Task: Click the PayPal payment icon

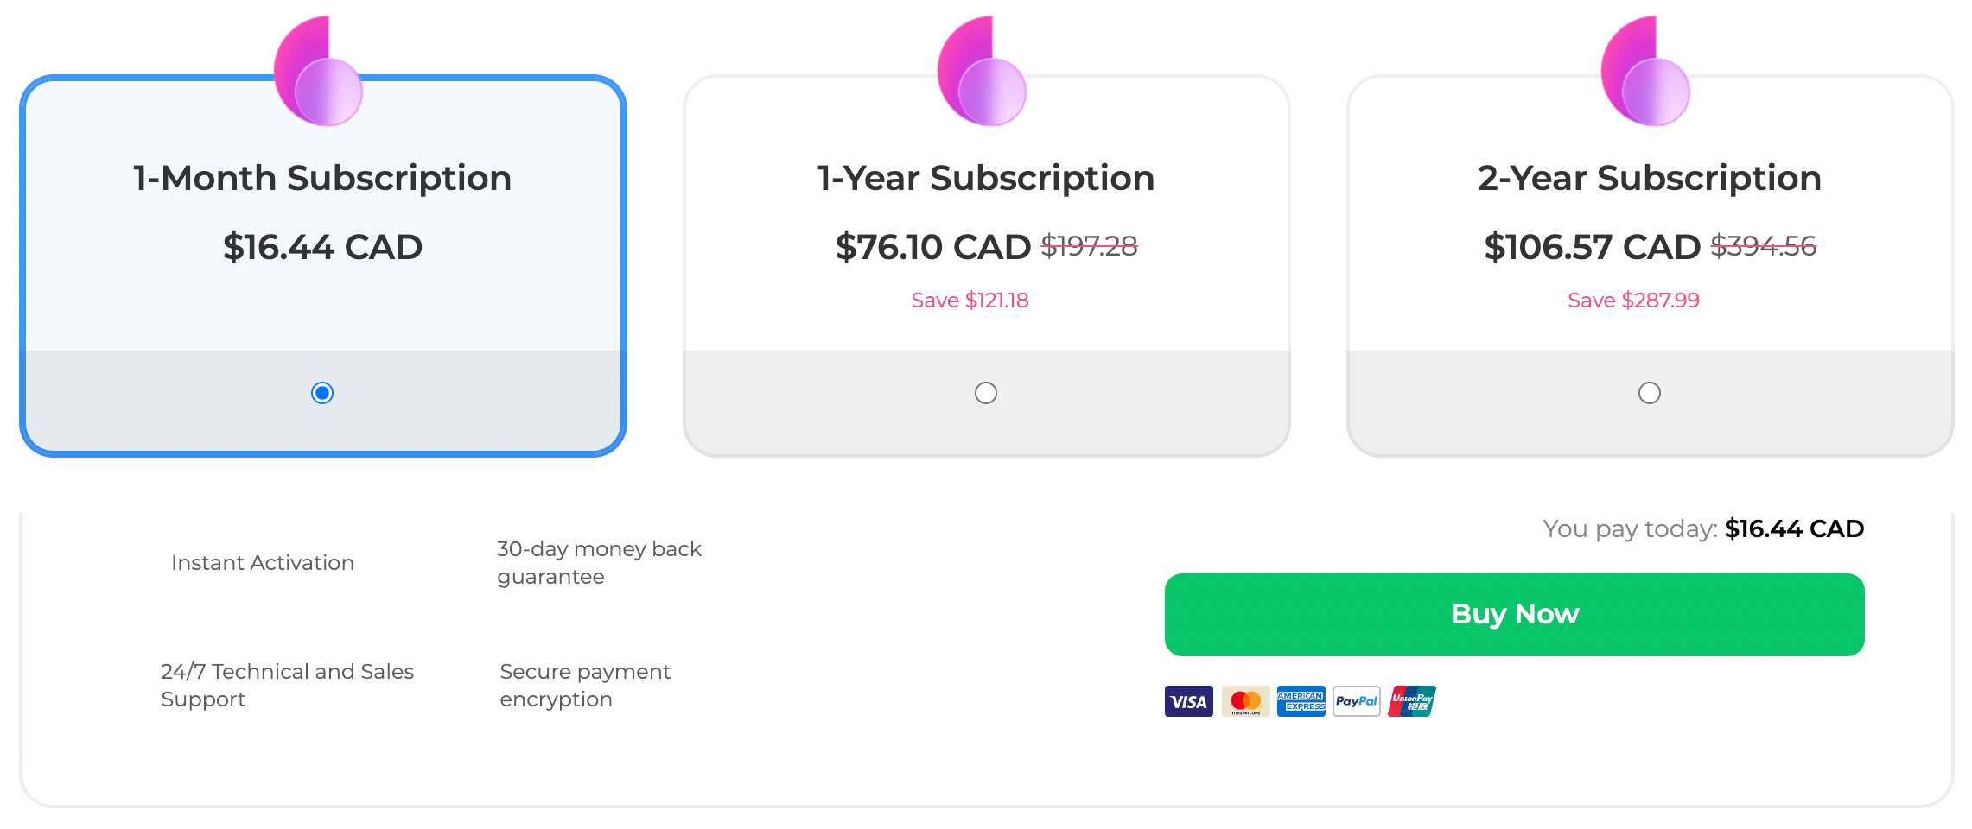Action: pos(1356,701)
